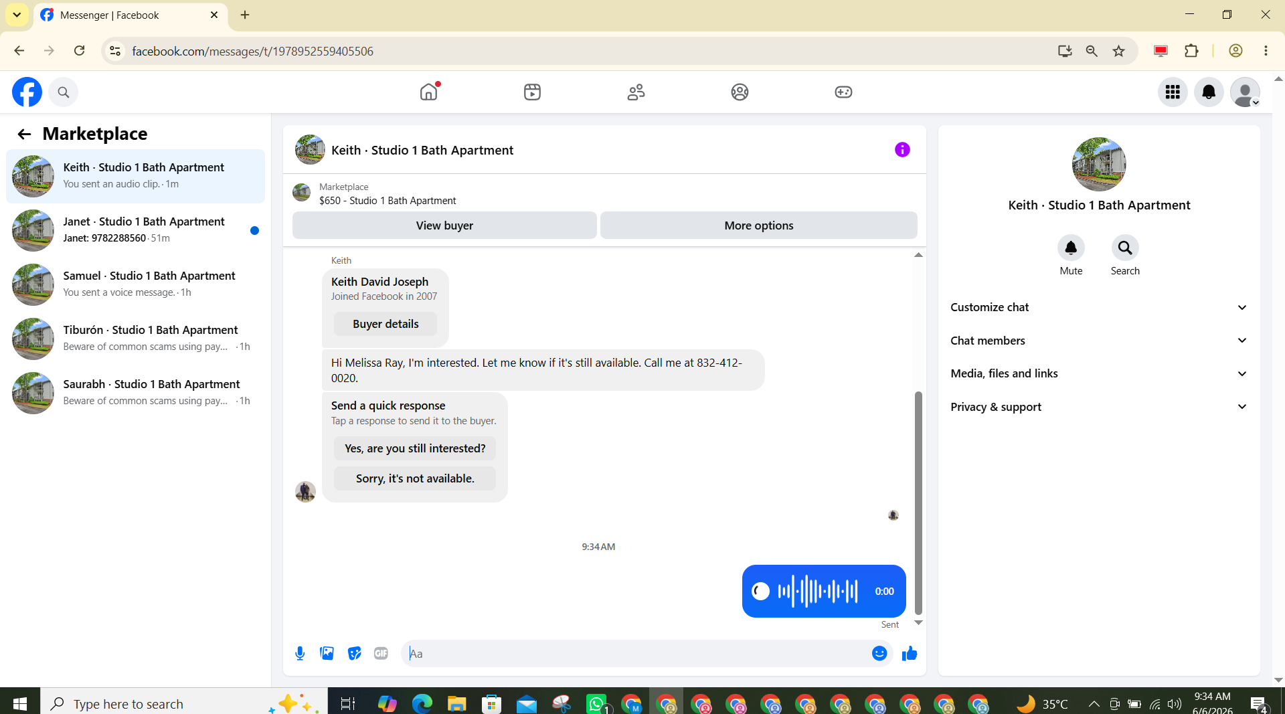Open the Chrome three-dot menu
Viewport: 1285px width, 714px height.
(1266, 51)
